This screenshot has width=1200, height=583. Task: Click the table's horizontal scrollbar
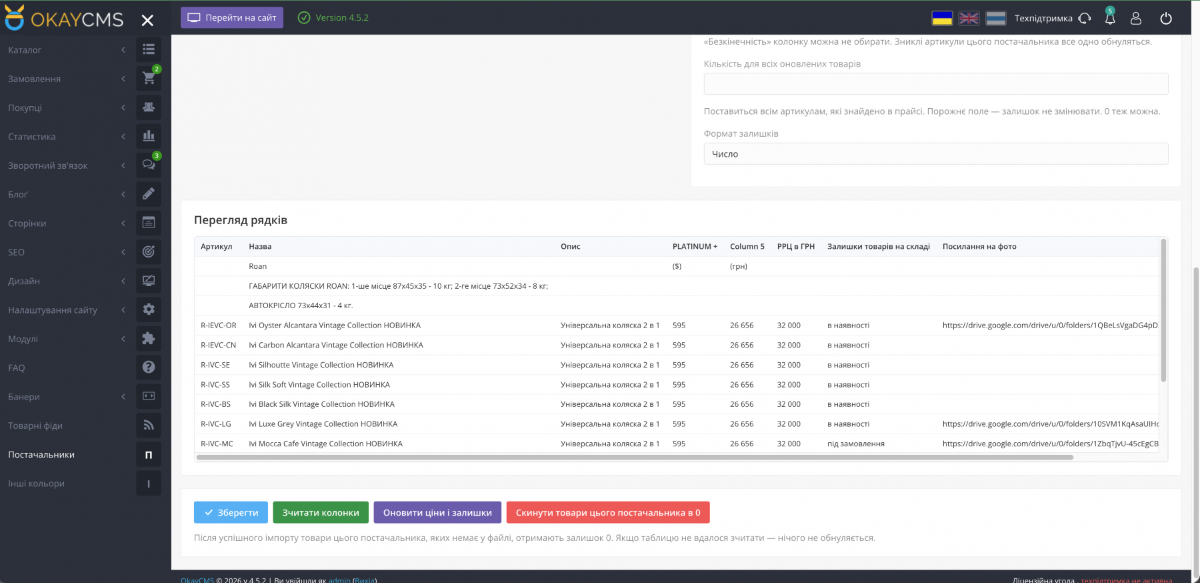[635, 458]
